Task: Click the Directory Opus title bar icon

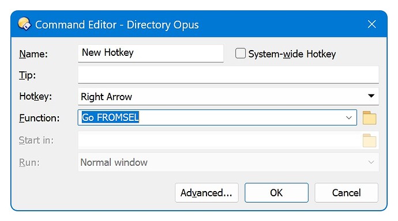Action: (x=24, y=24)
